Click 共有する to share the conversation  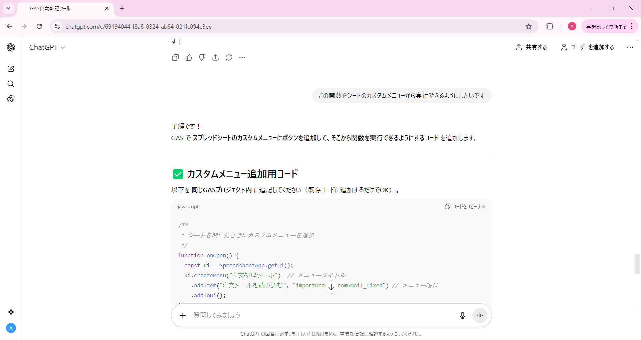(x=531, y=47)
